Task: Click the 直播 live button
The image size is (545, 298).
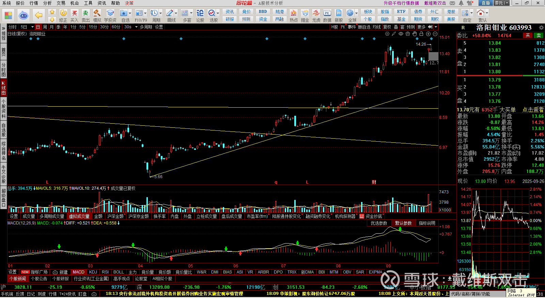Action: 486,3
